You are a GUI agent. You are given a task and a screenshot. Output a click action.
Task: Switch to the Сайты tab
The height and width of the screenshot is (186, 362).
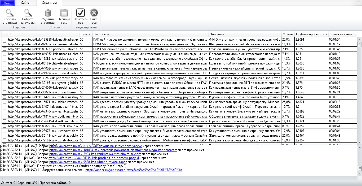pyautogui.click(x=26, y=3)
